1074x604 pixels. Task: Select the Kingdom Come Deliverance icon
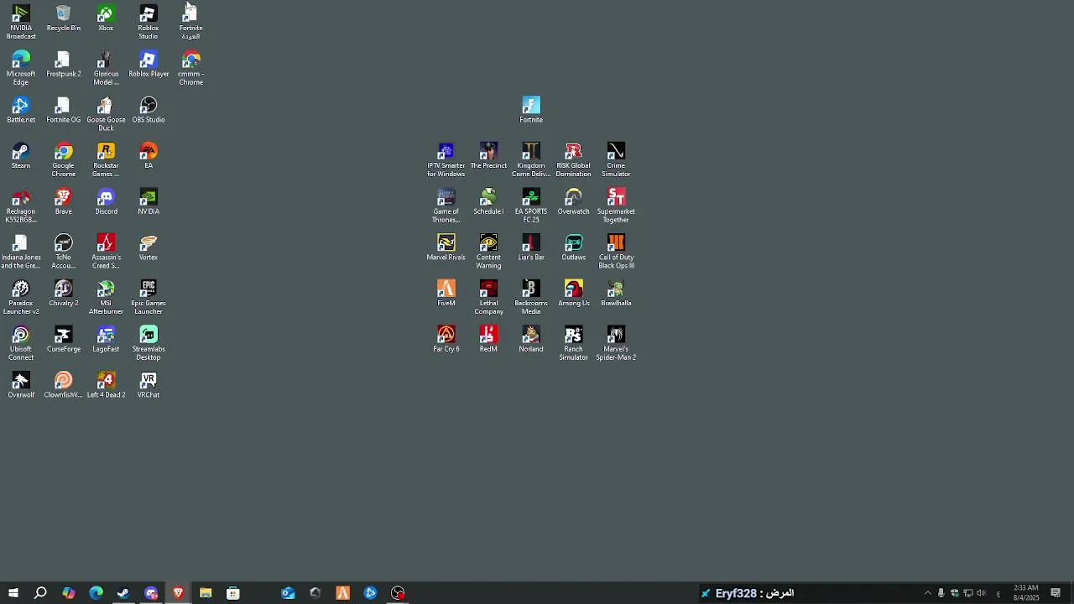531,159
